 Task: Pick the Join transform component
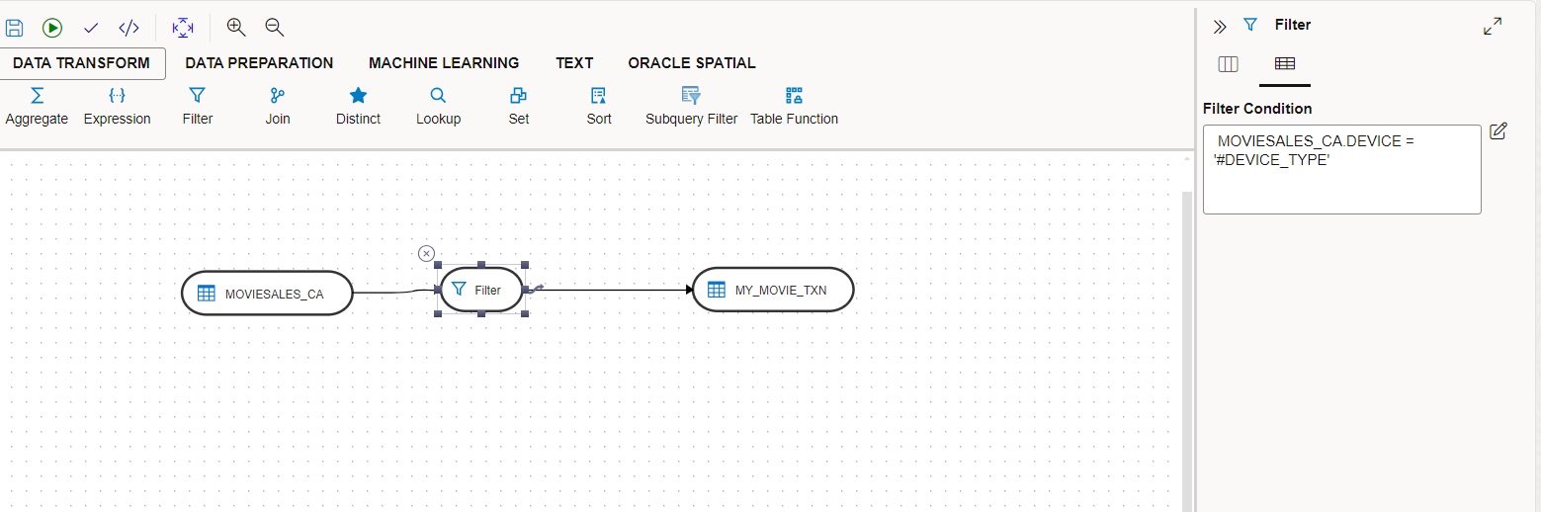click(278, 106)
